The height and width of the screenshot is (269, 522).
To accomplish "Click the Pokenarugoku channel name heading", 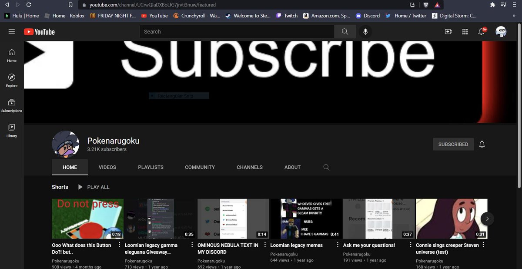I will pos(113,141).
